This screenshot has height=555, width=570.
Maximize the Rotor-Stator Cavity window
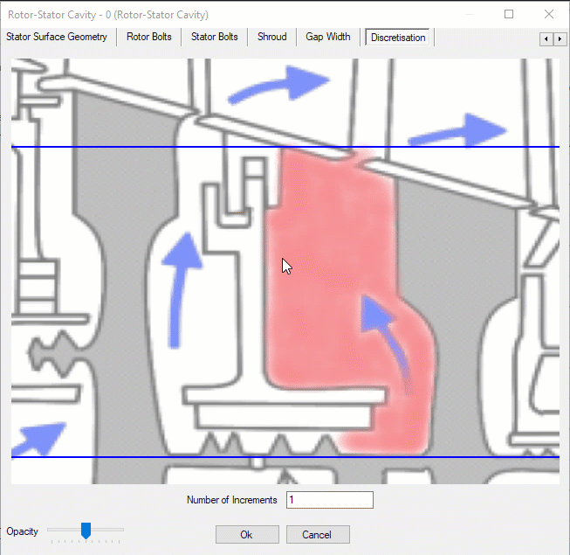point(509,14)
